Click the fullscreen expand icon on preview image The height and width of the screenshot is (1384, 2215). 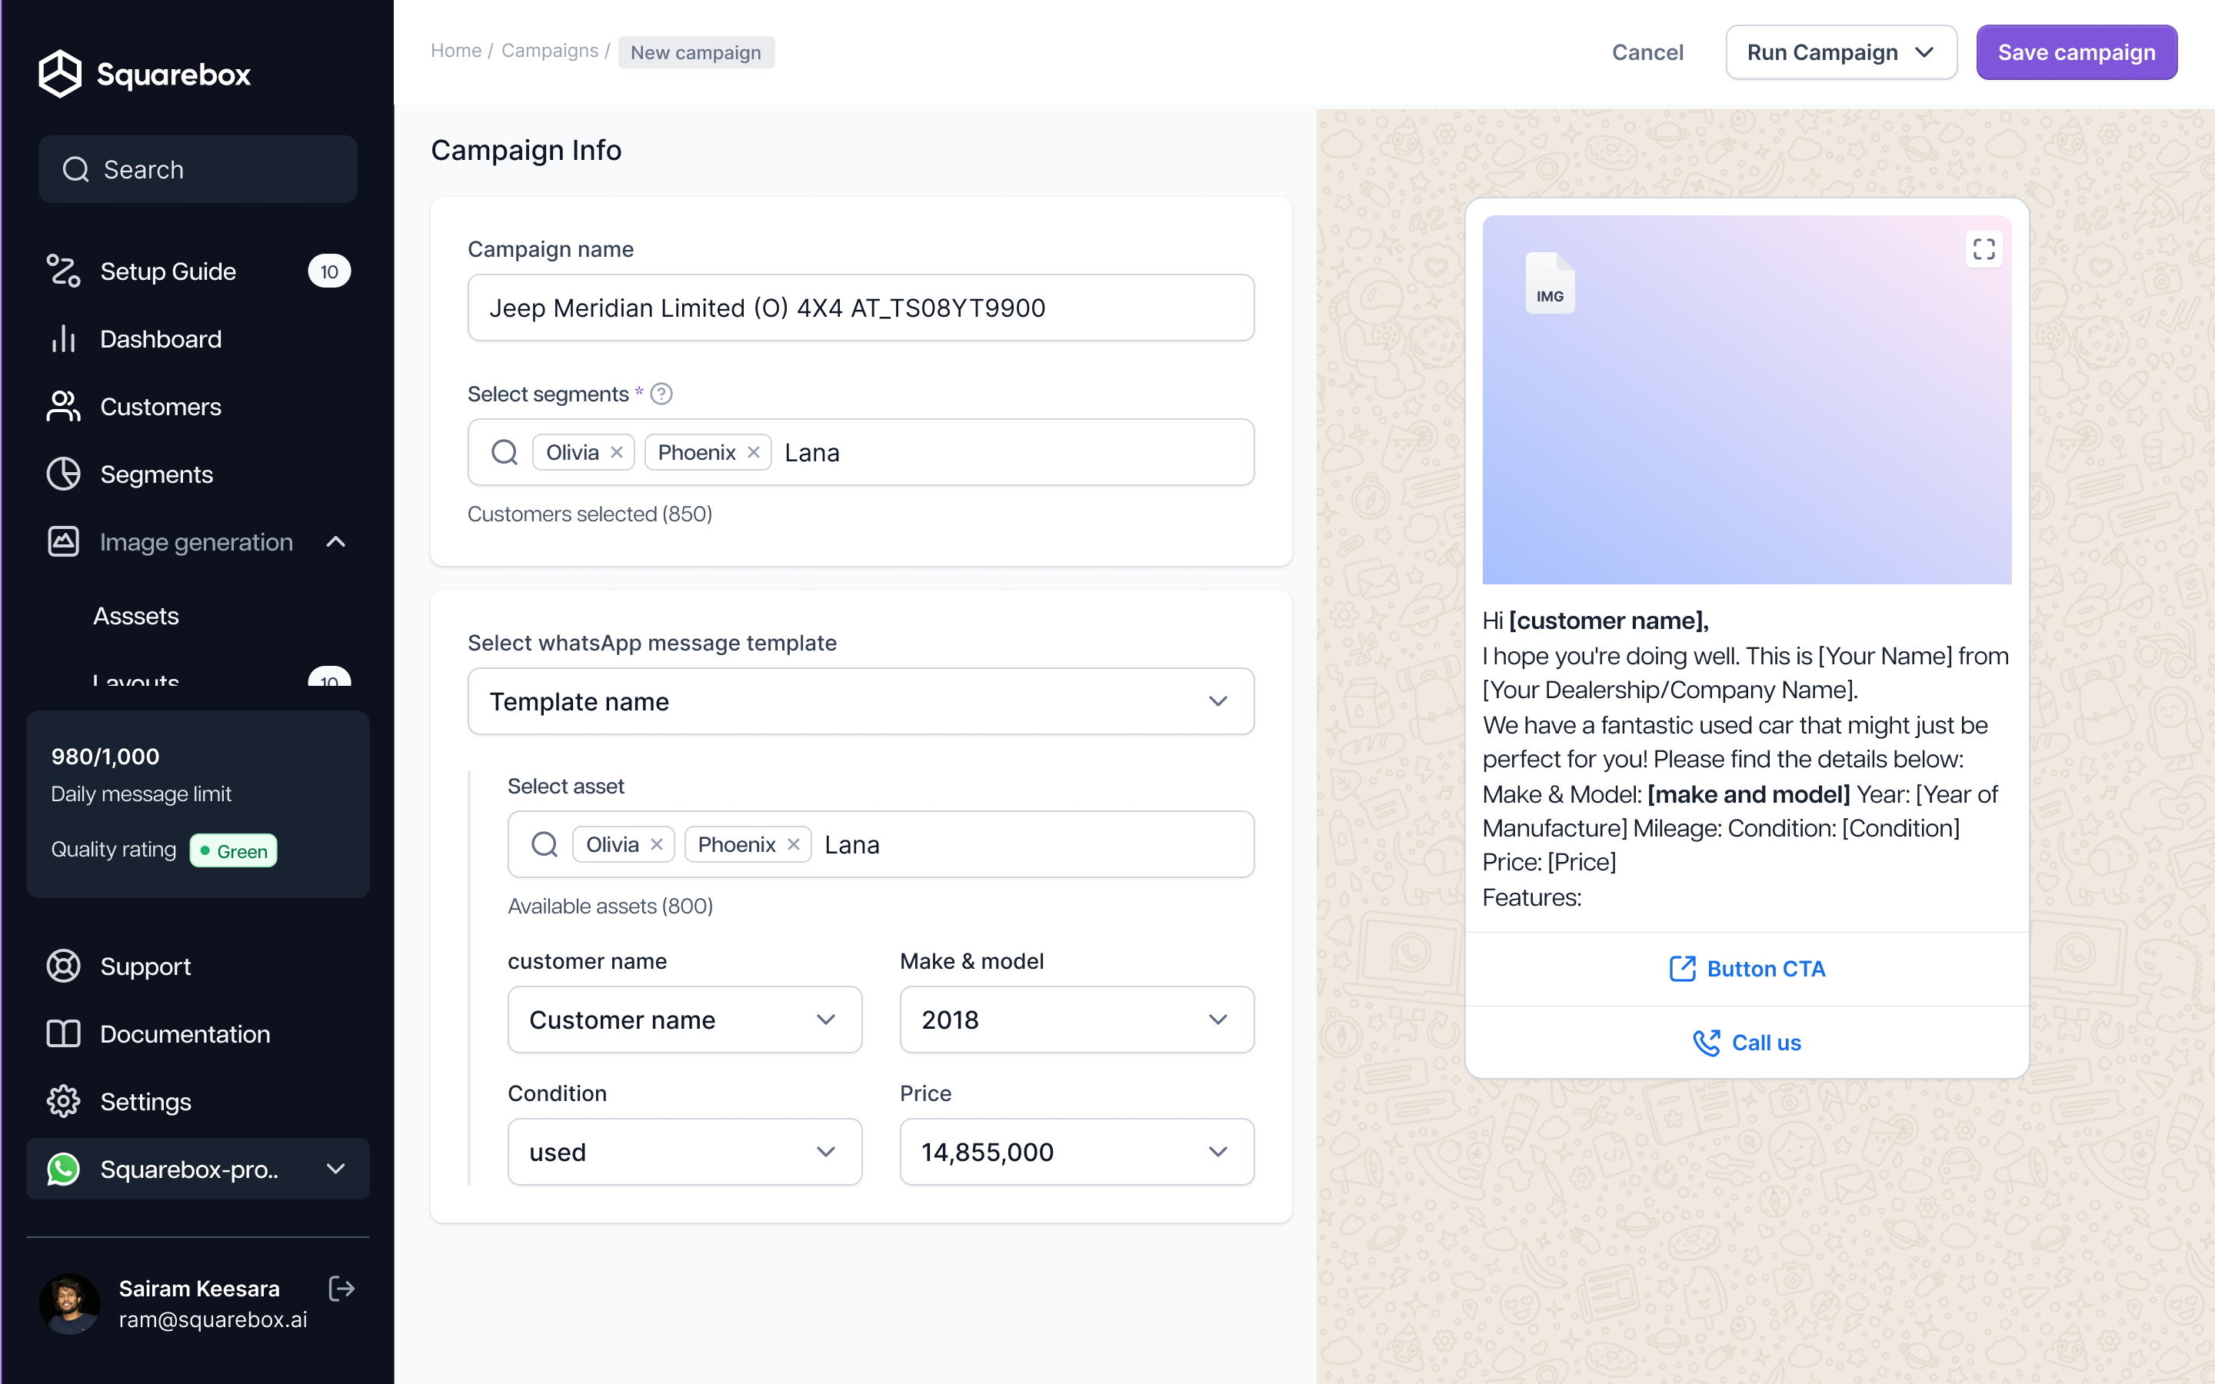pos(1983,249)
